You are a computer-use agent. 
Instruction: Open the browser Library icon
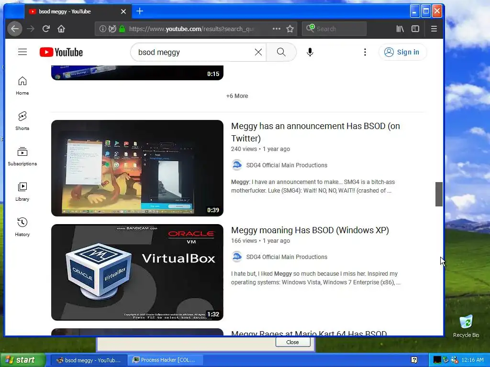tap(400, 29)
